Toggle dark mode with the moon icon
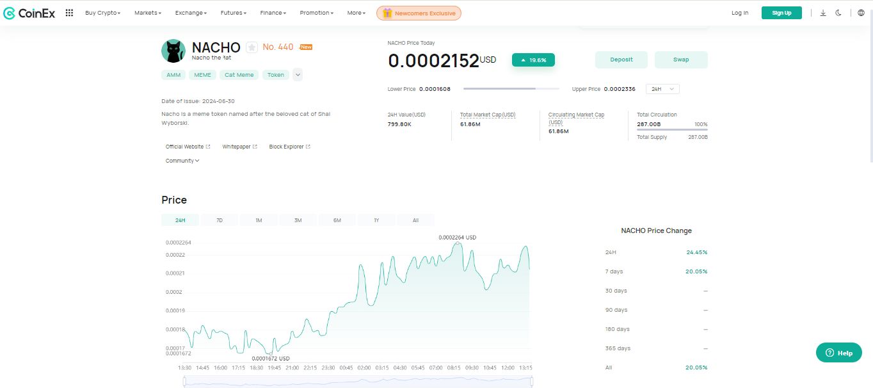 click(x=838, y=13)
